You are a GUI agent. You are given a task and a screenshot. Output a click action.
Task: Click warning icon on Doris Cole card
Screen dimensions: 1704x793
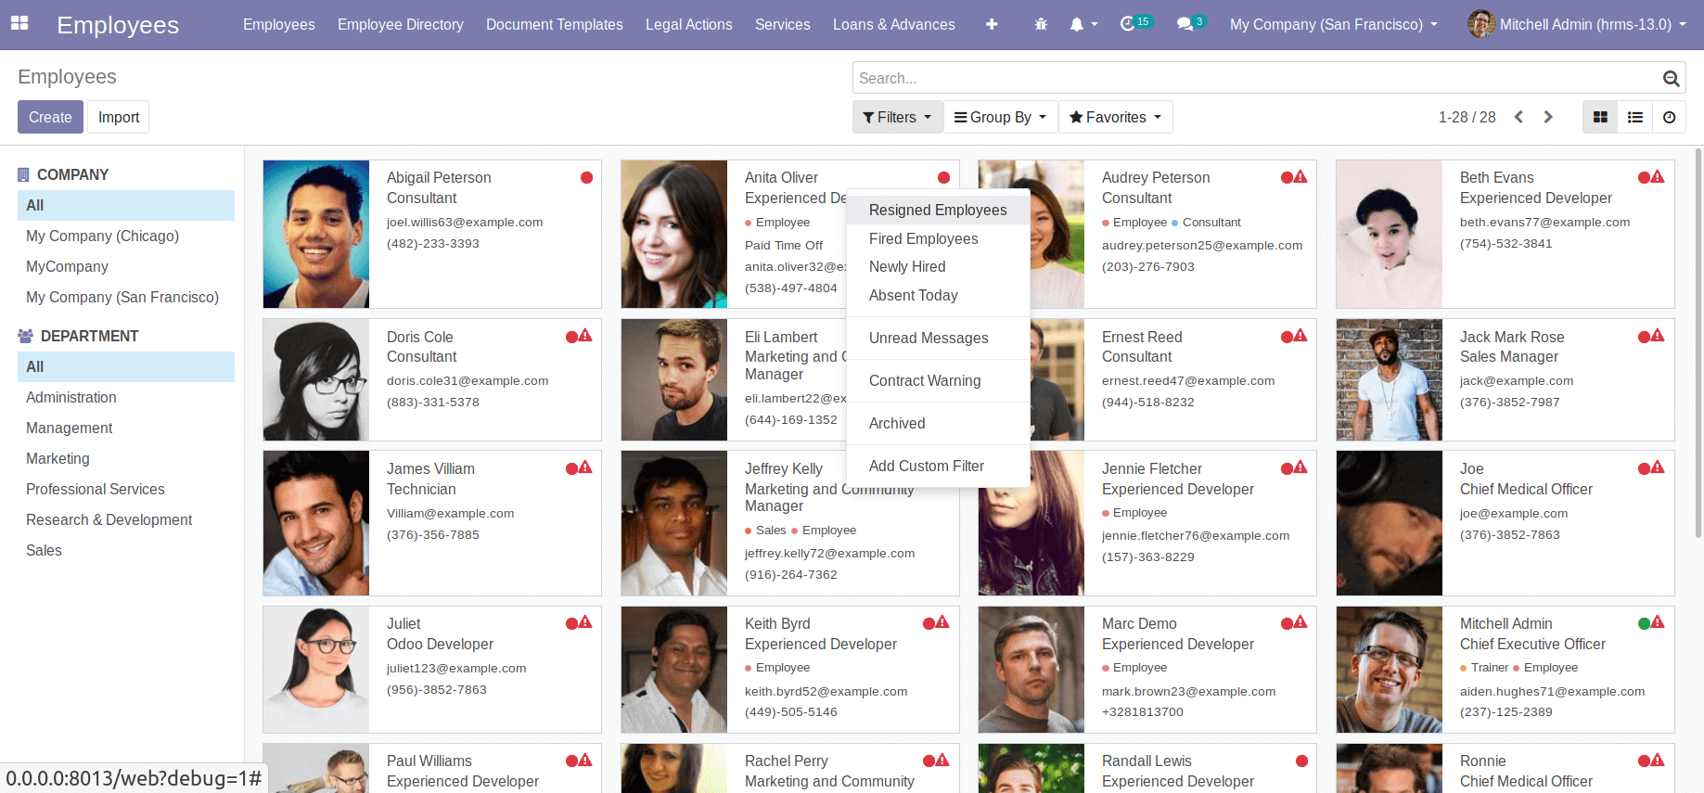coord(585,336)
